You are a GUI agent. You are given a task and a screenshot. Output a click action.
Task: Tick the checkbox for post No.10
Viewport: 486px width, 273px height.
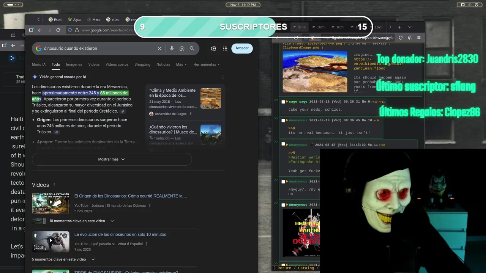point(283,120)
